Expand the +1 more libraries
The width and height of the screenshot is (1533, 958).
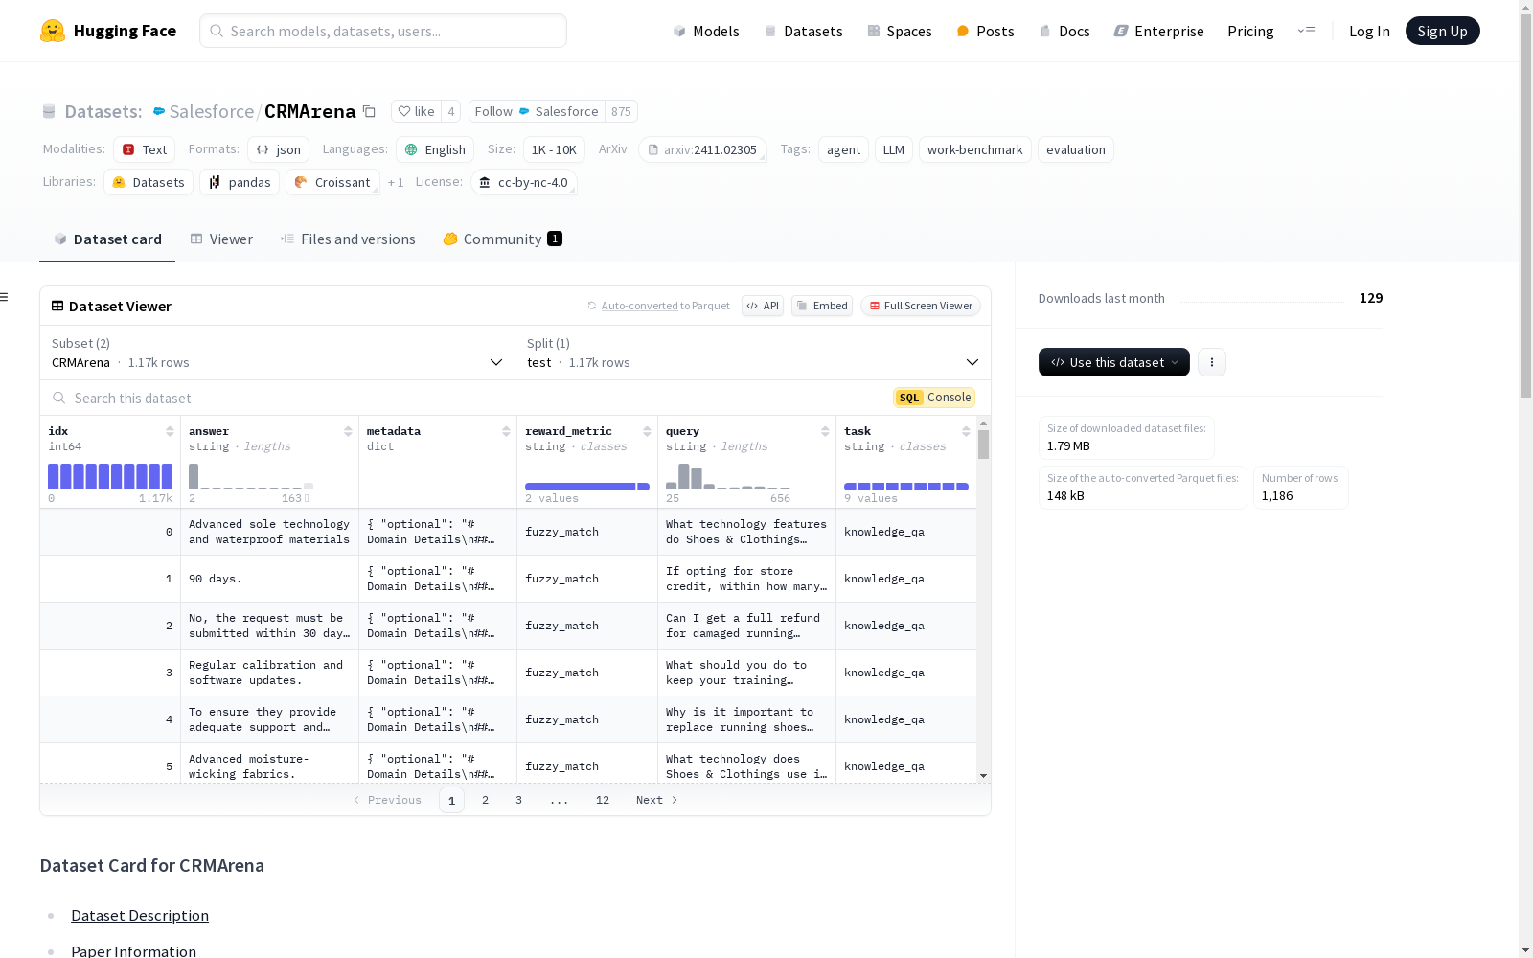396,182
